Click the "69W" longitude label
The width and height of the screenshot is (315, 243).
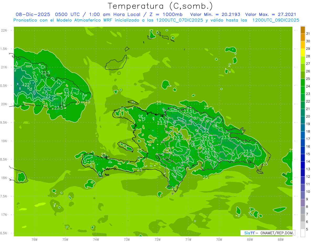click(250, 240)
